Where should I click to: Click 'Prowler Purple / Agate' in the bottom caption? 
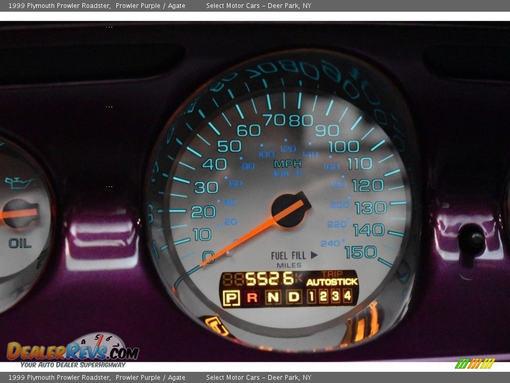click(150, 378)
